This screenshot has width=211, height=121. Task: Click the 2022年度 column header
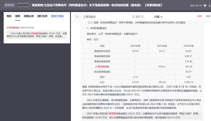click(x=189, y=46)
